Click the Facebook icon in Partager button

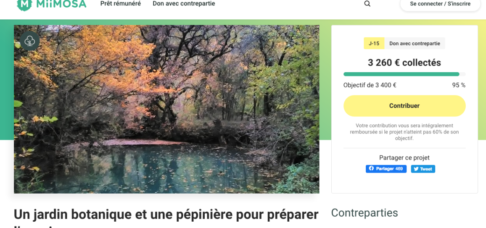pos(371,169)
